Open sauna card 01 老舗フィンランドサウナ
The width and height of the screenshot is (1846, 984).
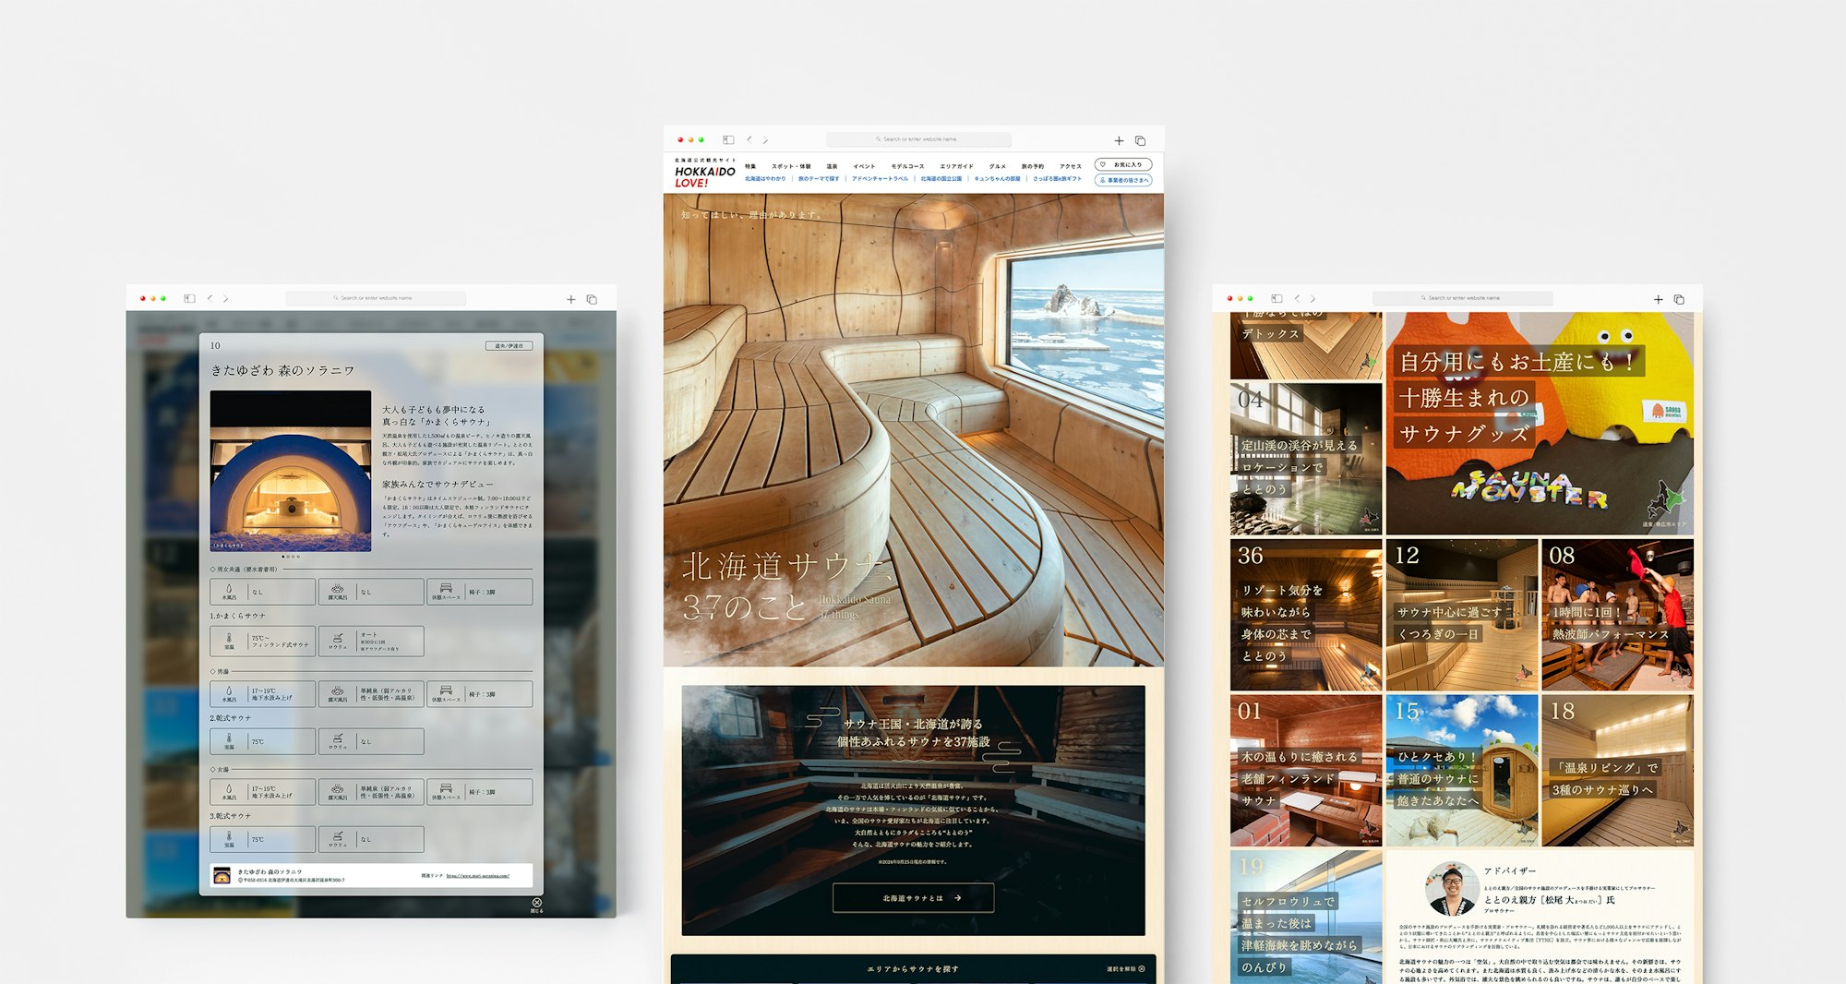[x=1306, y=771]
